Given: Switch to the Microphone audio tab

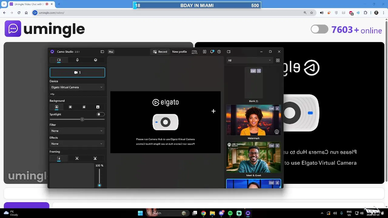Looking at the screenshot, I should [77, 60].
